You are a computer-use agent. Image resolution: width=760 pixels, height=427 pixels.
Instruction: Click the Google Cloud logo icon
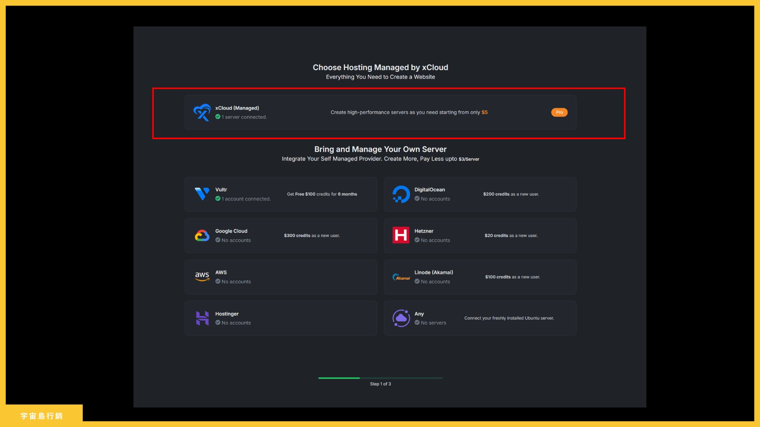click(202, 236)
